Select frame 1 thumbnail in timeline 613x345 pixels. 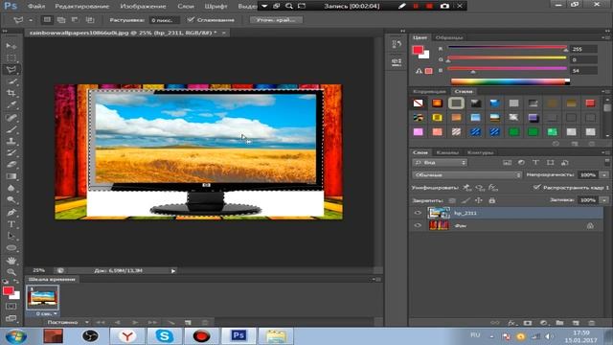[42, 298]
